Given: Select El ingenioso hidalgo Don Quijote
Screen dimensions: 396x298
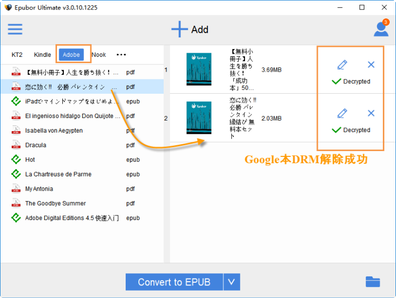Looking at the screenshot, I should [x=82, y=116].
